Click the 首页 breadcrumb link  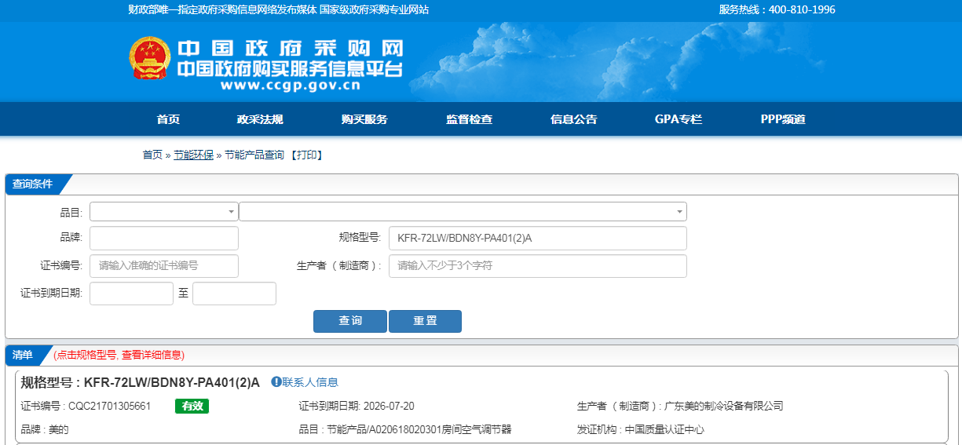[152, 155]
